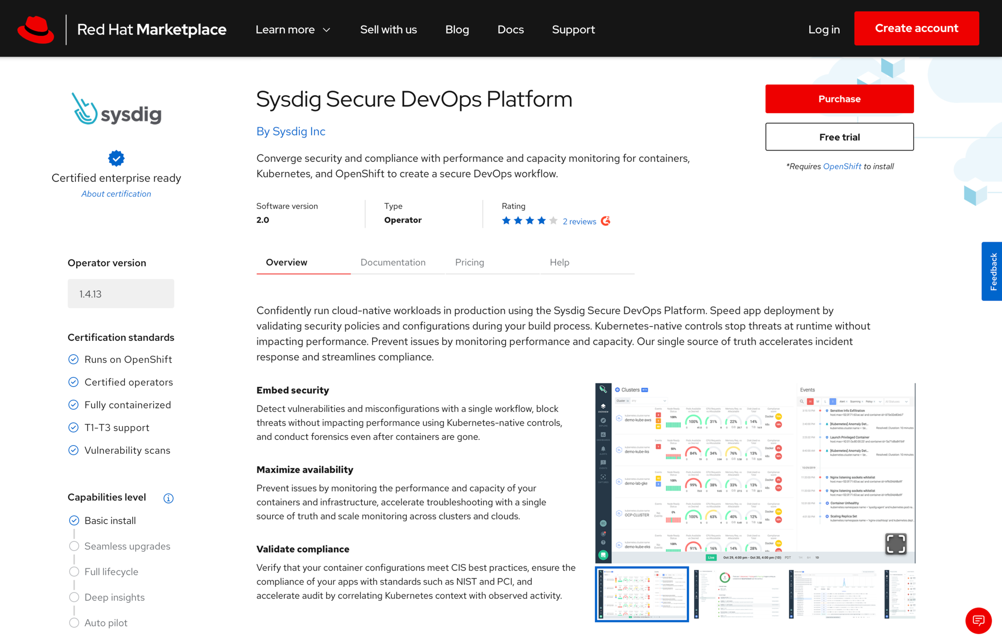Open Sell with us in navigation
The image size is (1002, 639).
[388, 29]
